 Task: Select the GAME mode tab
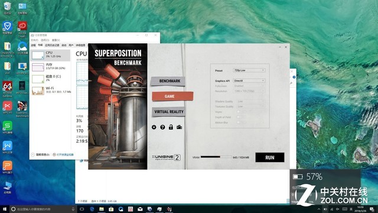pos(172,96)
